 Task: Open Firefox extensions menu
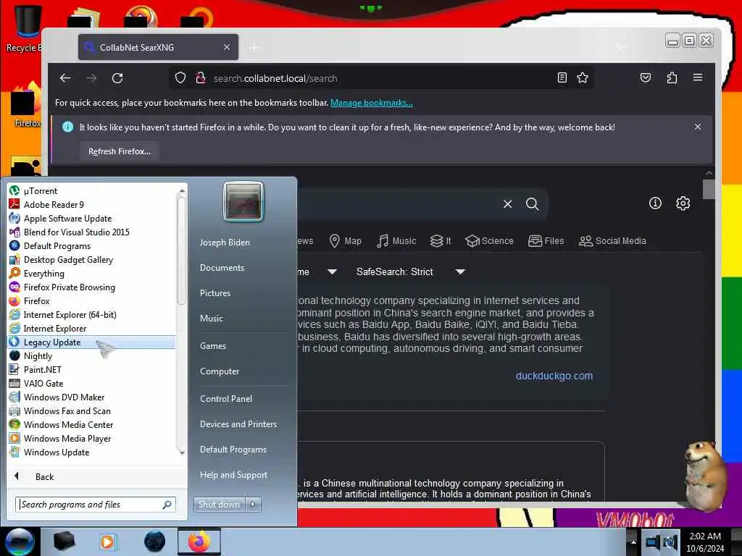coord(672,77)
